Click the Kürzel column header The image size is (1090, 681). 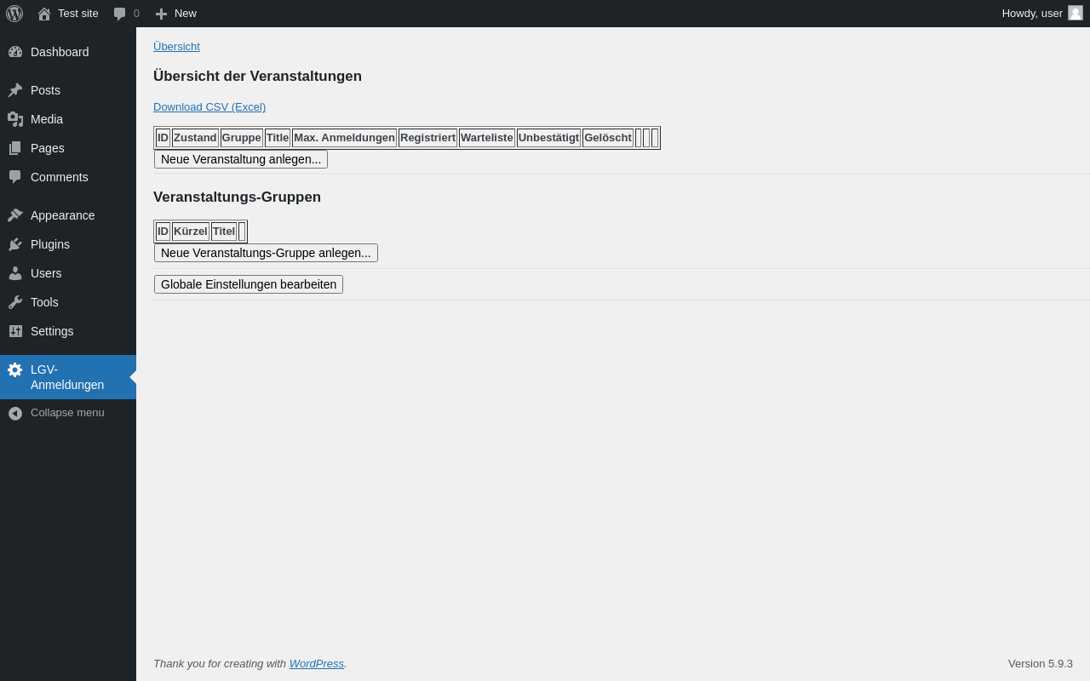[191, 232]
